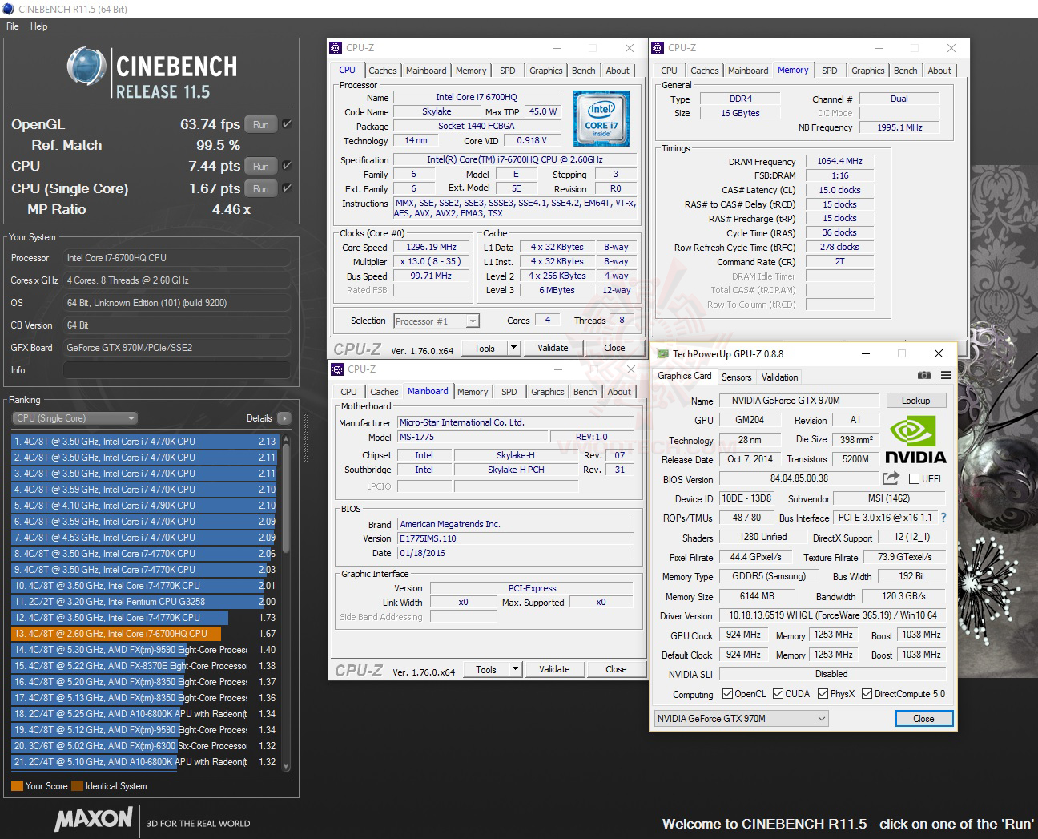Click the CPU-Z icon of the Mainboard window
Screen dimensions: 1038x839
336,369
